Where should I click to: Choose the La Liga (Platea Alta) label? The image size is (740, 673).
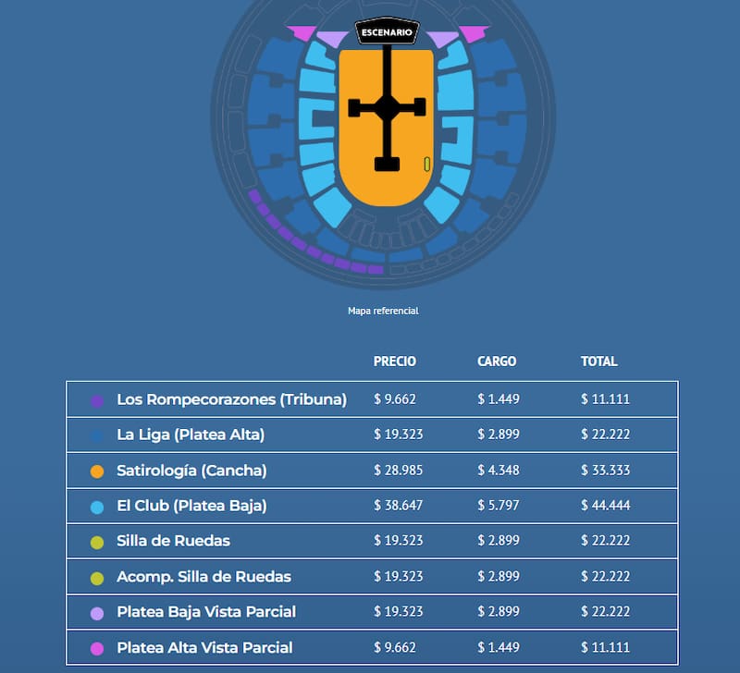[191, 434]
